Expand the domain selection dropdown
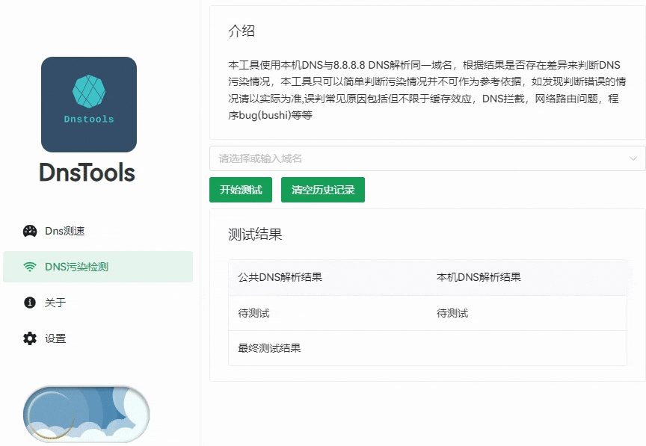646x446 pixels. pos(427,158)
